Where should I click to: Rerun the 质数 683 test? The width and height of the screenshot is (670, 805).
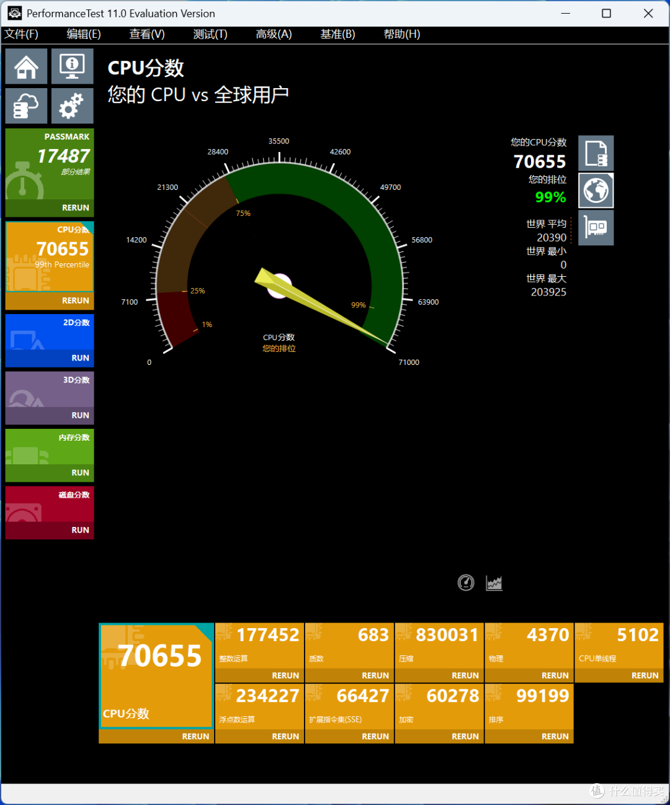(x=350, y=676)
